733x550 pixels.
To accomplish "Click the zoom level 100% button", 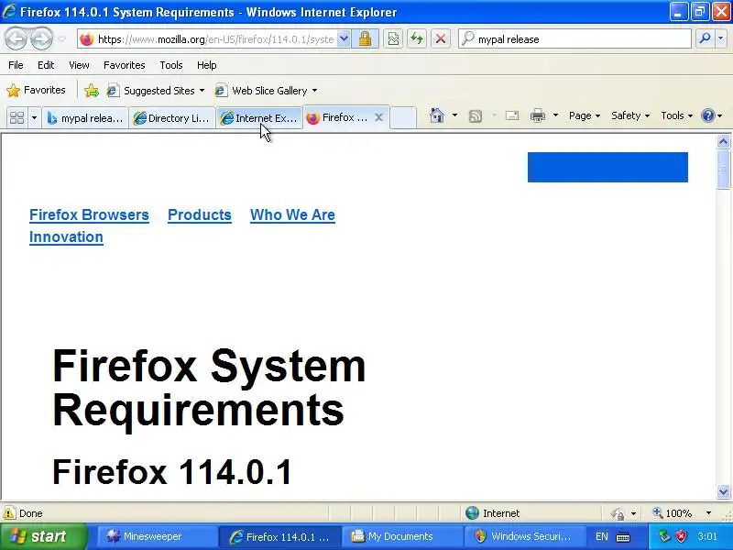I will pos(673,513).
